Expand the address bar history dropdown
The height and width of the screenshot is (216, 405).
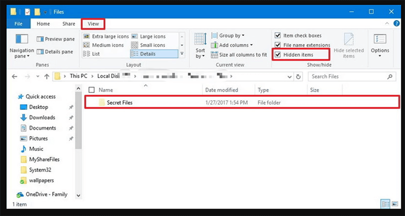287,76
